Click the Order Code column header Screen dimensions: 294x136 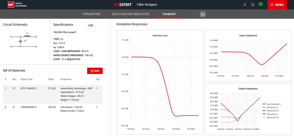click(x=26, y=79)
